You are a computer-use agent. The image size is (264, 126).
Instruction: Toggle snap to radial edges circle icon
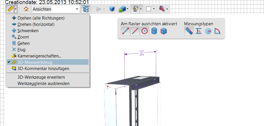[x=144, y=31]
